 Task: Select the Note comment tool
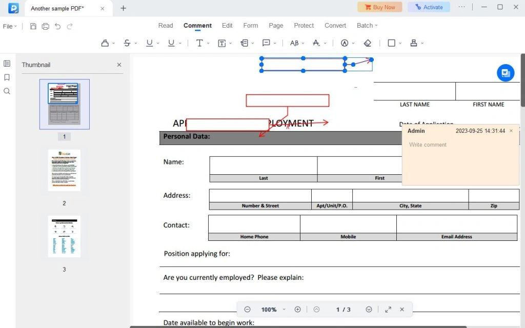coord(266,43)
